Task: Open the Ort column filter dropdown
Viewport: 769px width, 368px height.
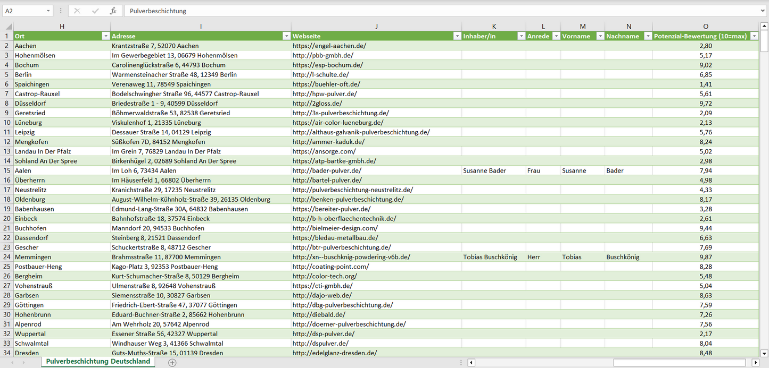Action: 105,36
